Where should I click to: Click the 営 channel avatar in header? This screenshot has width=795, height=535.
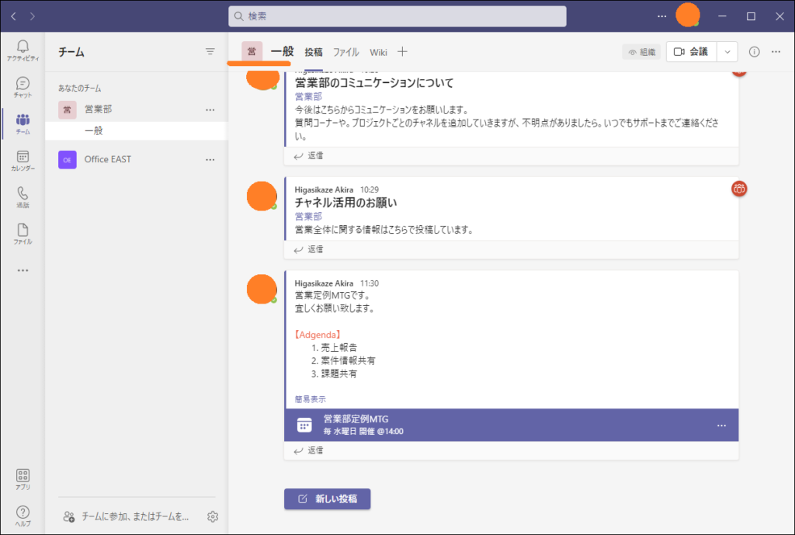(252, 52)
